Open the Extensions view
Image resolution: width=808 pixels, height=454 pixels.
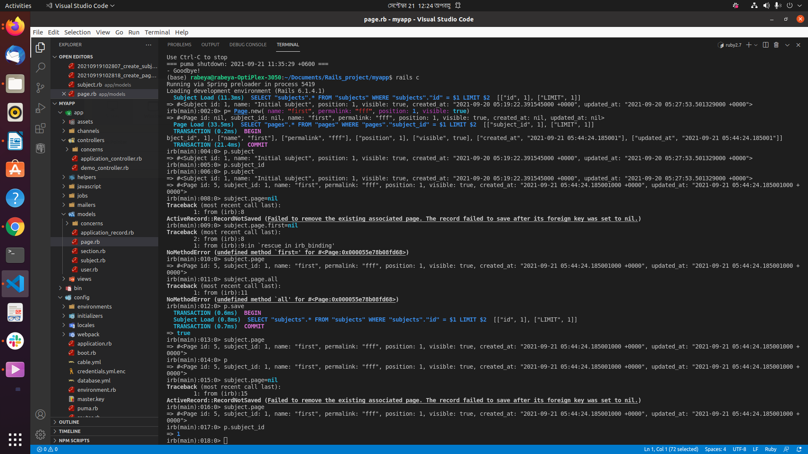point(40,128)
